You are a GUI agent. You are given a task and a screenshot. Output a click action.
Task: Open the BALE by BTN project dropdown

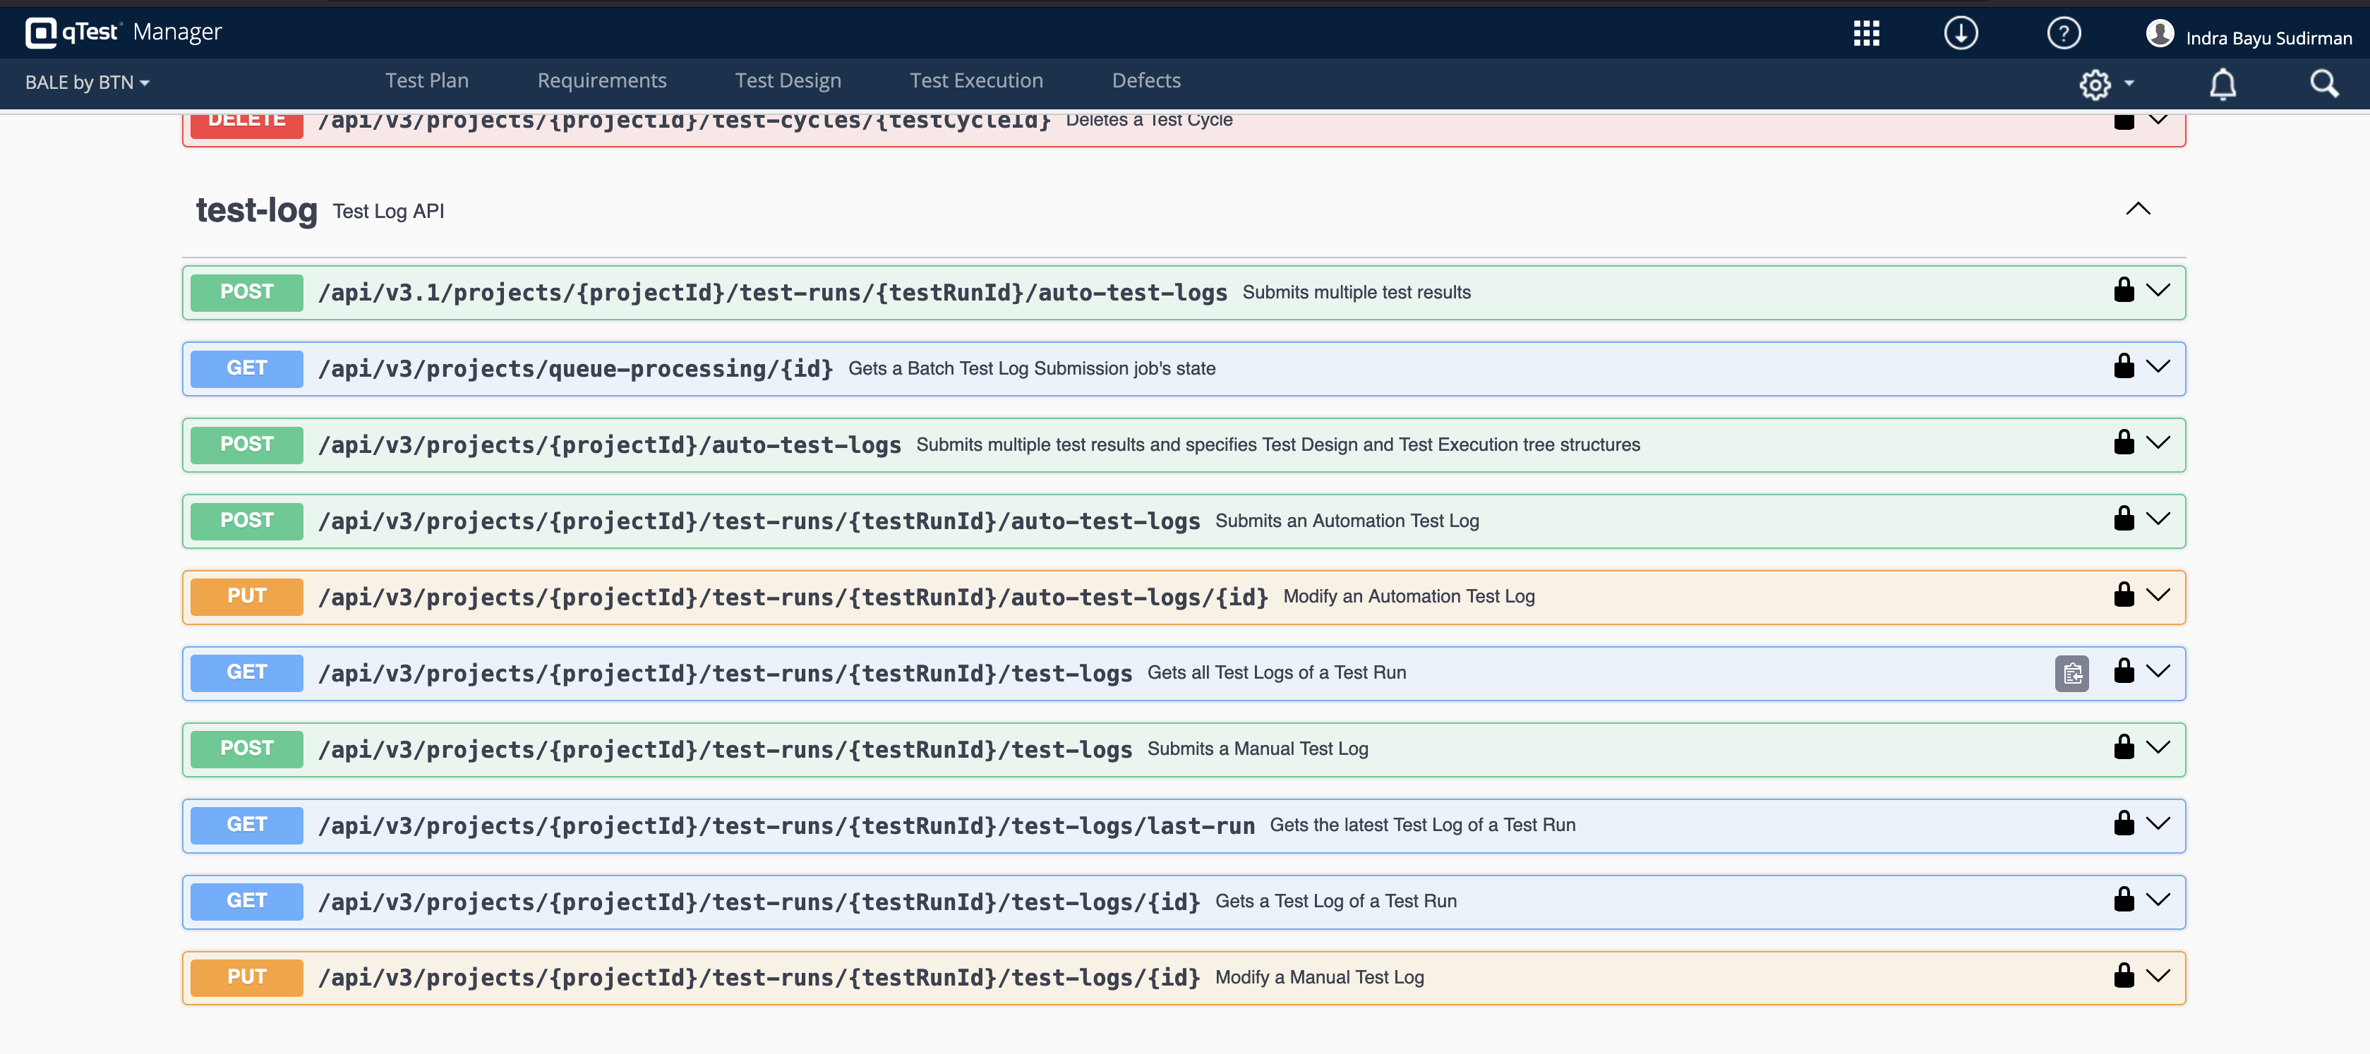point(87,82)
